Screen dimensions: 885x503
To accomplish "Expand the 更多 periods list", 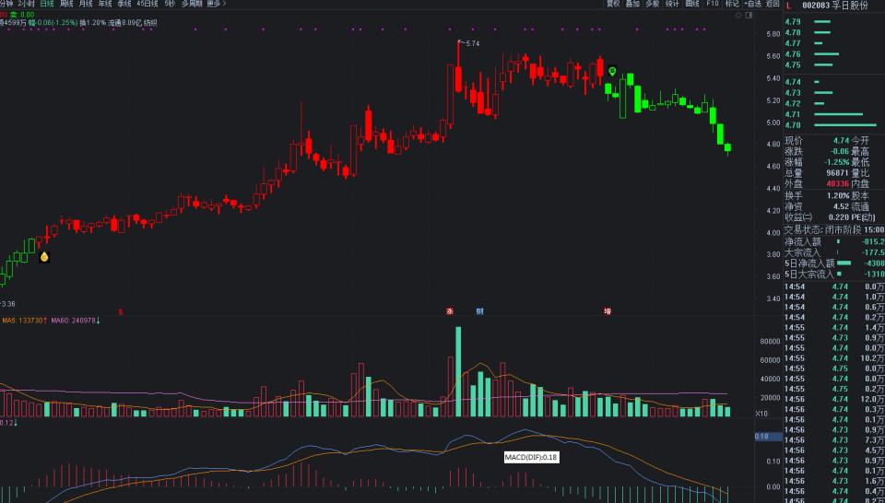I will click(216, 4).
